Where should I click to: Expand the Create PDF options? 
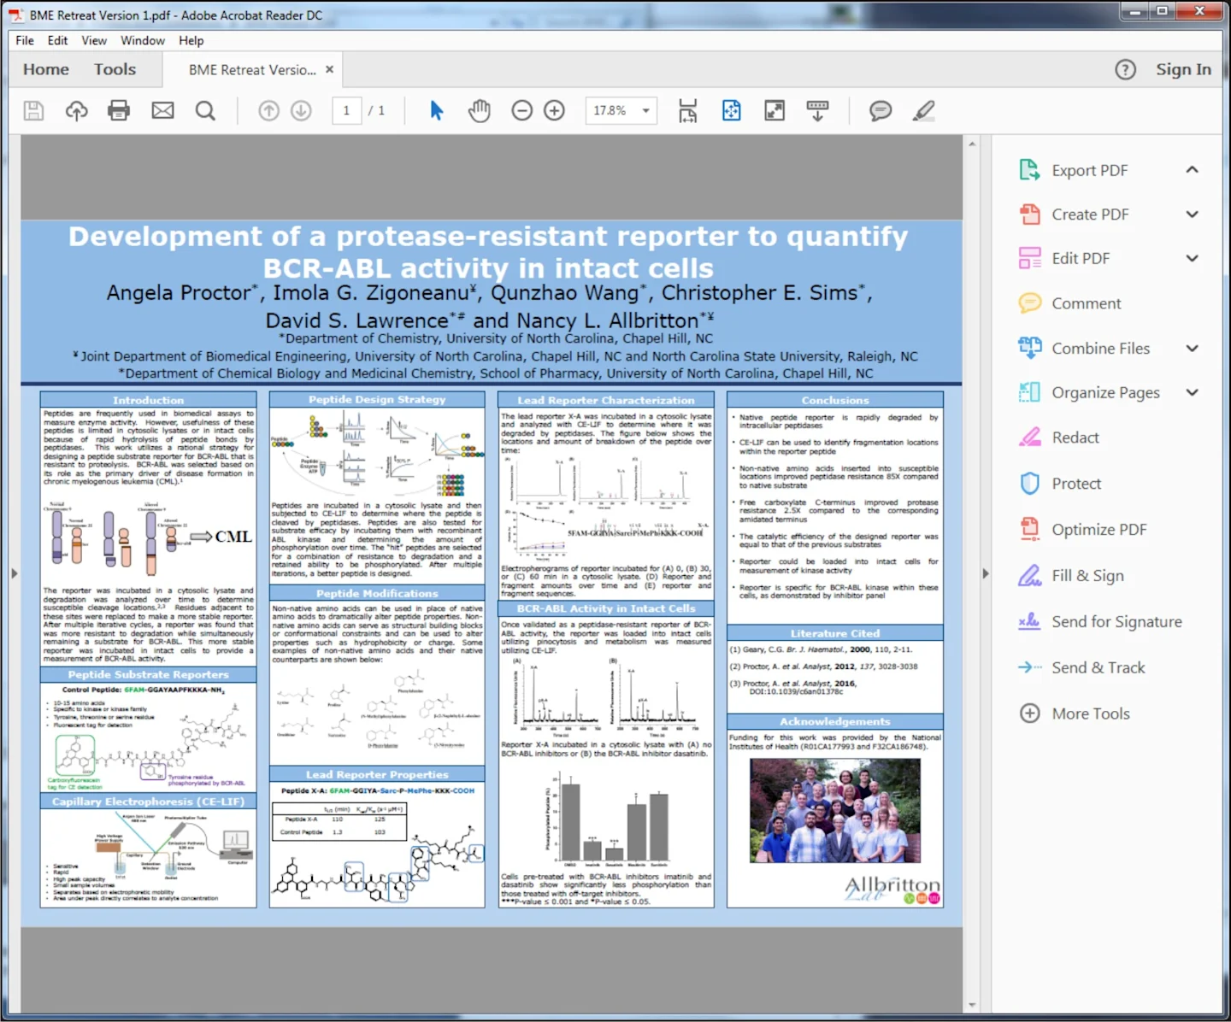click(1192, 214)
